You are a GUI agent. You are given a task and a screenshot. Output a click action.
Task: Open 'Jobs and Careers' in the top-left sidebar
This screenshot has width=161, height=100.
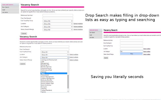tap(10, 5)
